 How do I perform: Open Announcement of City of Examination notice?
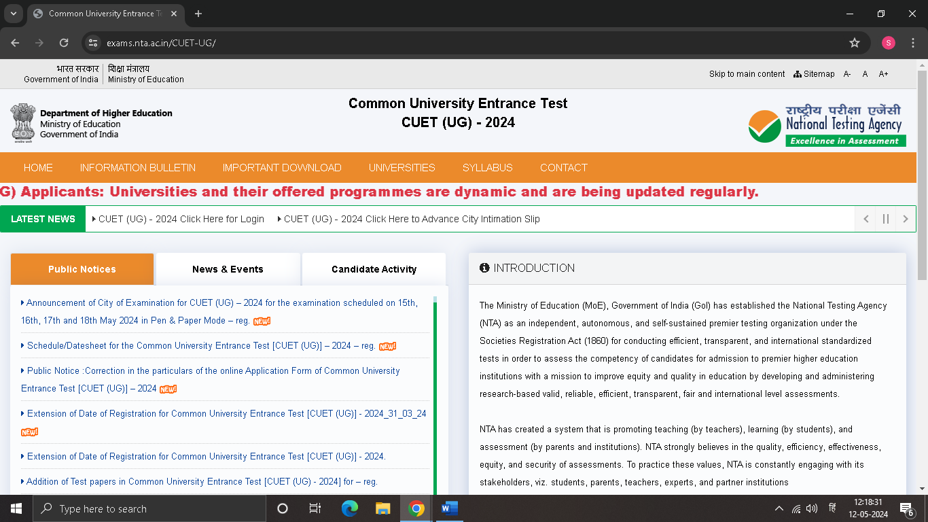[219, 312]
